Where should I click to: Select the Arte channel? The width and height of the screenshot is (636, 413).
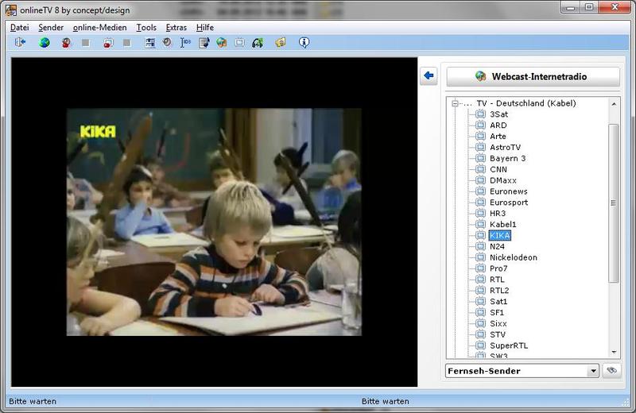coord(498,136)
